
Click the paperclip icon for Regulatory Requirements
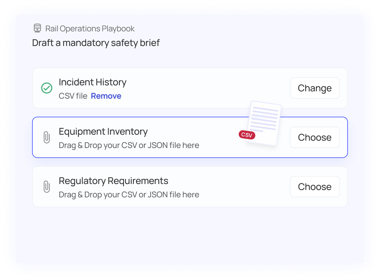47,187
